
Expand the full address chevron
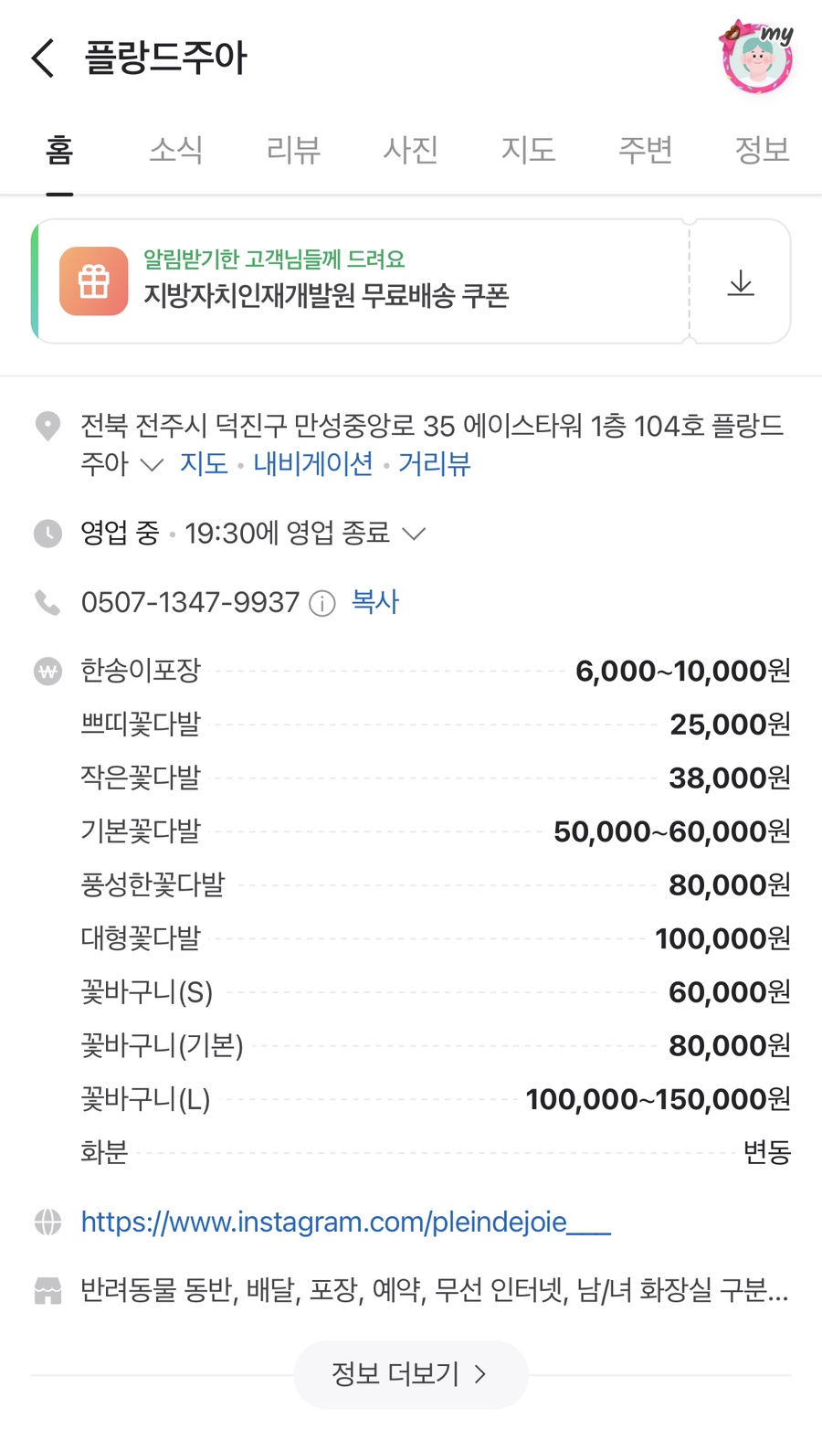152,465
